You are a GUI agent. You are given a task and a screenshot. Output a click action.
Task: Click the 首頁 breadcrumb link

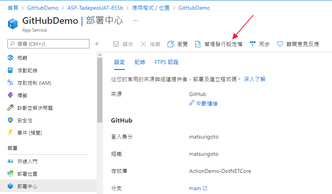[13, 8]
